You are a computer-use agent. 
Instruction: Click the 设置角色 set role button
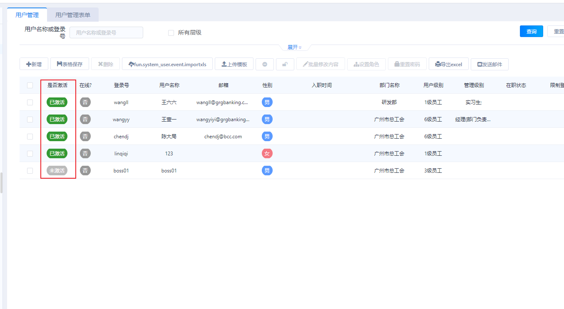[x=366, y=64]
